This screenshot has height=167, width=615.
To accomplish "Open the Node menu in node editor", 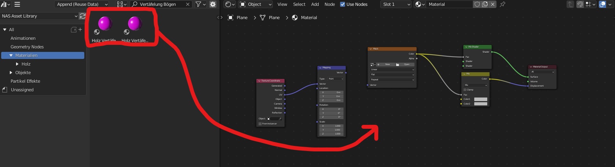I will pyautogui.click(x=330, y=4).
